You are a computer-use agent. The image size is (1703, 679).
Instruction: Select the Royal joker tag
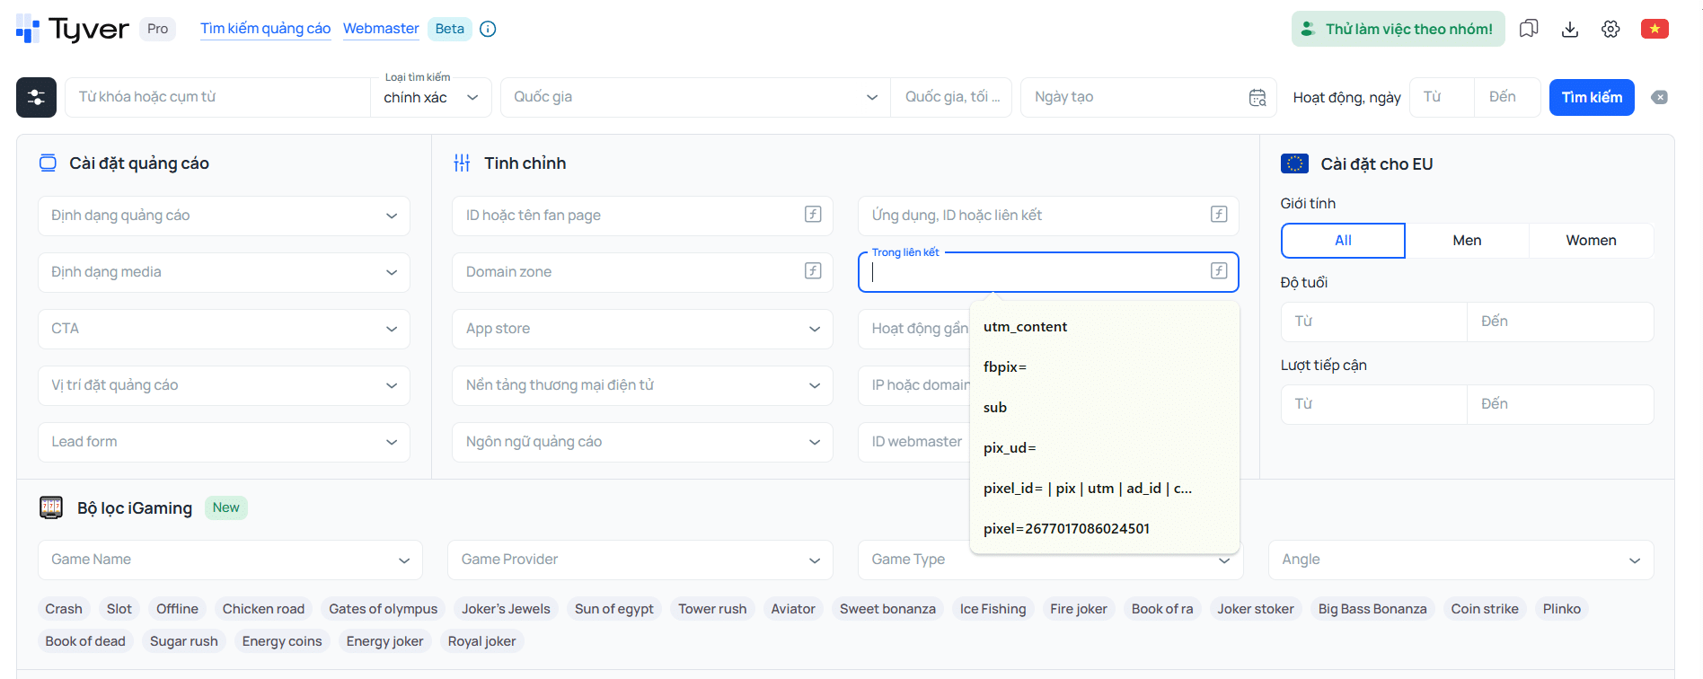(481, 641)
